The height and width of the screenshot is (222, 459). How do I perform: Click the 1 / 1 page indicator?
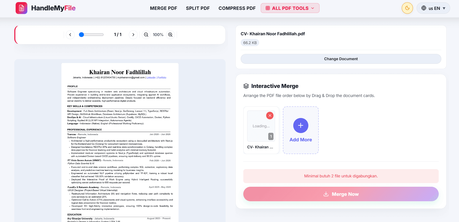coord(118,34)
